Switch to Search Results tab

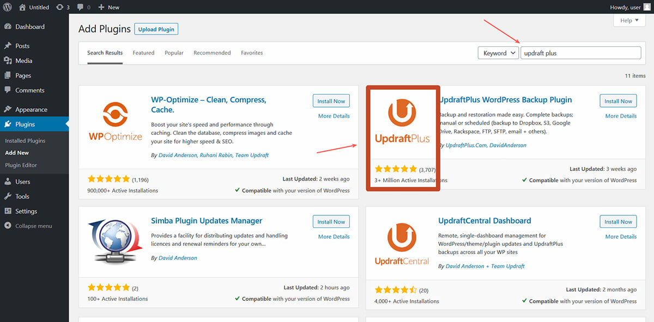pyautogui.click(x=105, y=53)
